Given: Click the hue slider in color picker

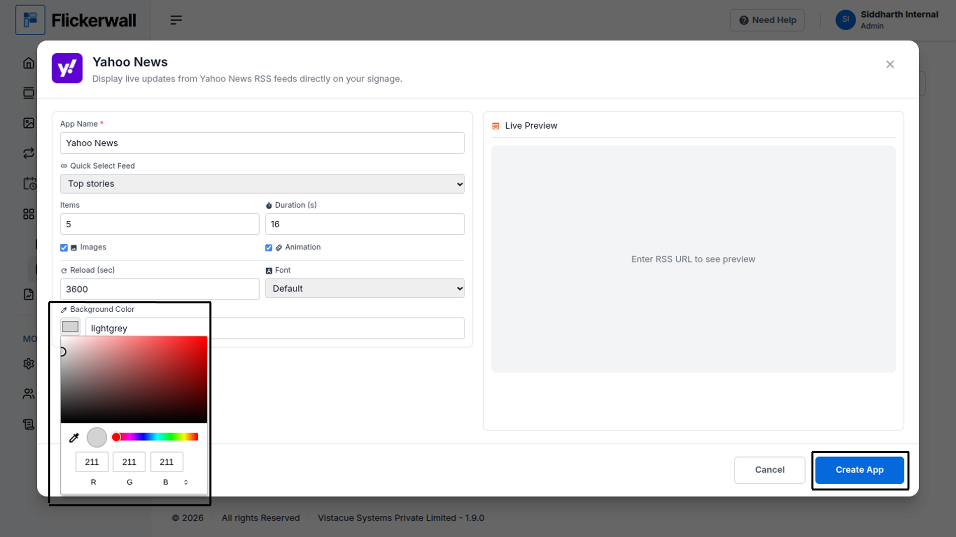Looking at the screenshot, I should coord(155,437).
